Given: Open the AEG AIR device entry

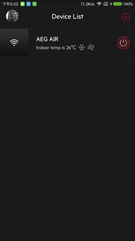Looking at the screenshot, I should coord(67,43).
